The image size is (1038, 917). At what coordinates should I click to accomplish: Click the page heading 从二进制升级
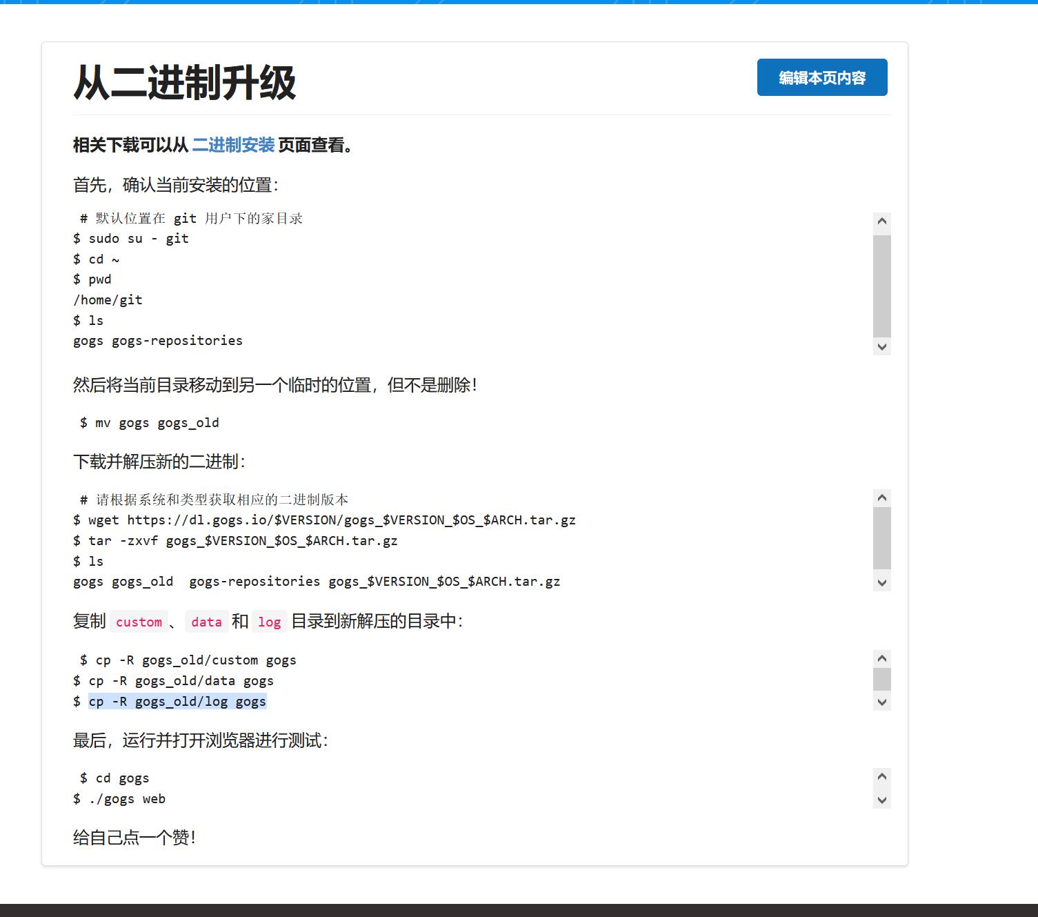click(x=185, y=83)
